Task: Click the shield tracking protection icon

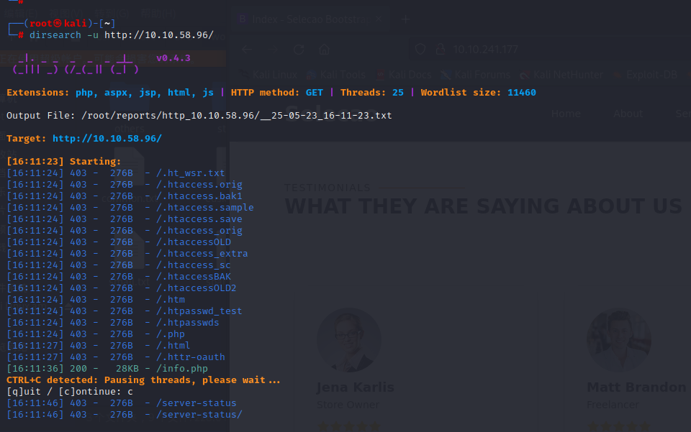Action: 420,50
